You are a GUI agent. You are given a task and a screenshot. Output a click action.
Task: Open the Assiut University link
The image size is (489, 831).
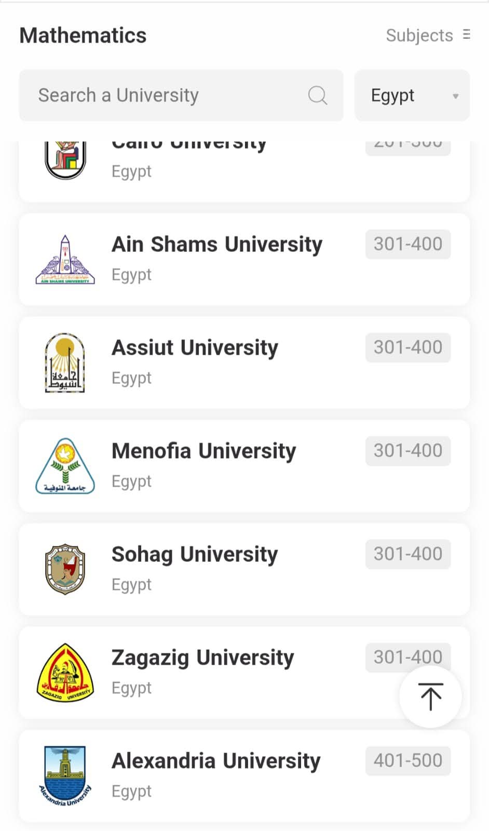click(195, 347)
